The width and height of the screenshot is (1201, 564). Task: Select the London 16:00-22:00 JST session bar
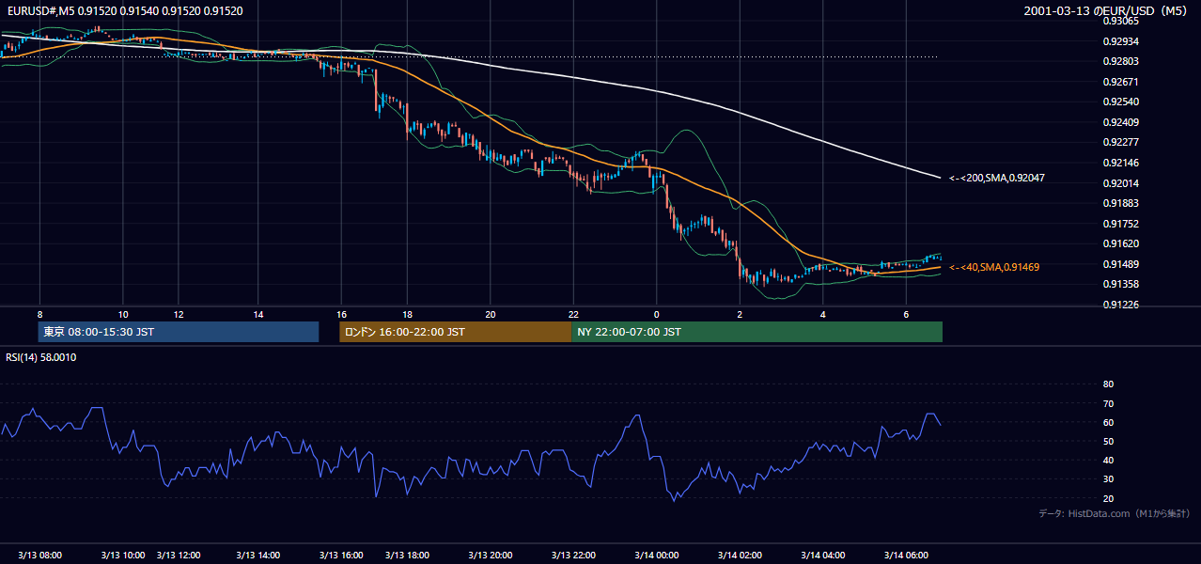pos(455,332)
